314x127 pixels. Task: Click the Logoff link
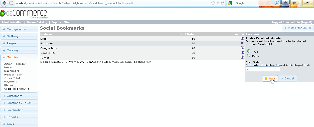pos(306,22)
